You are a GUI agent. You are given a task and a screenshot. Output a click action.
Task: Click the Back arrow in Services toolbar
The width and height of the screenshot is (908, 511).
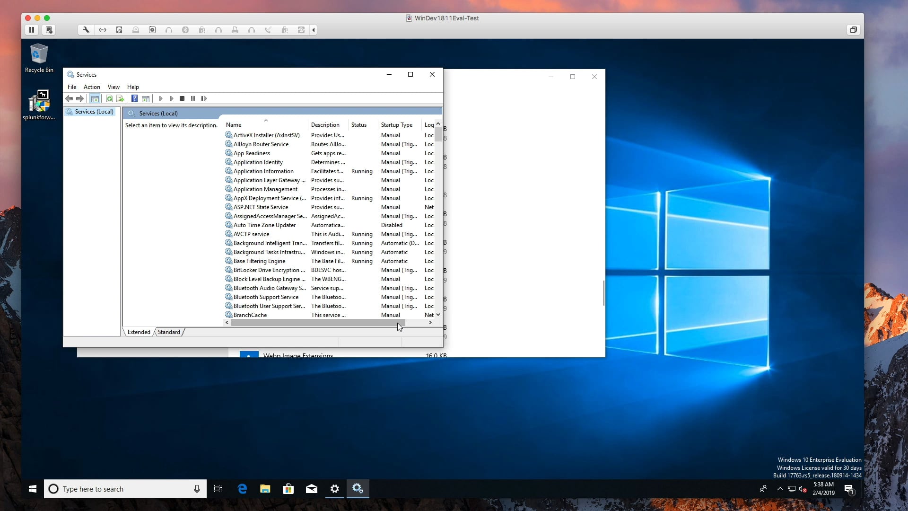69,98
